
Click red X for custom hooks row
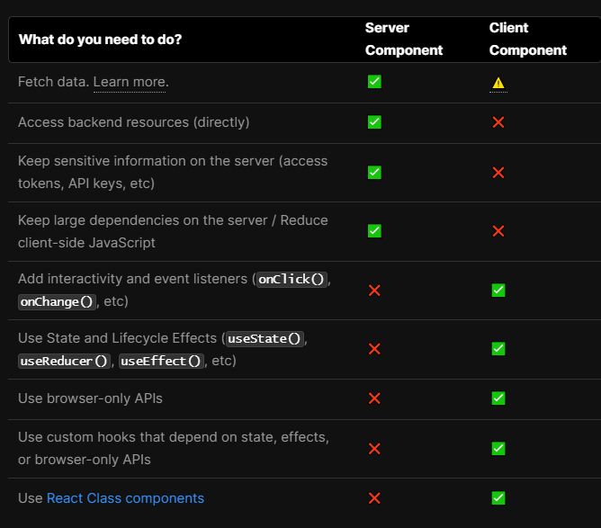(x=374, y=449)
